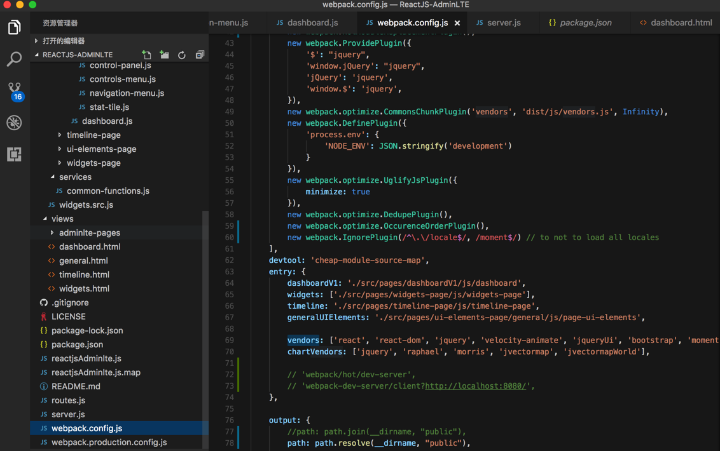Image resolution: width=720 pixels, height=451 pixels.
Task: Open the Search view icon
Action: click(x=14, y=59)
